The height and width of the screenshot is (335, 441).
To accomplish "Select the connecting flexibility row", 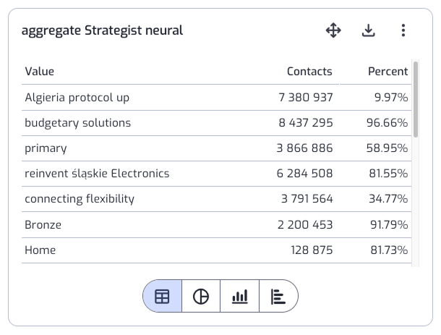I will pos(216,199).
